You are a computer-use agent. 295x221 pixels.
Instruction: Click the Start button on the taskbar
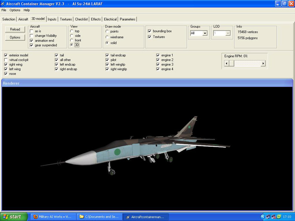(14, 217)
